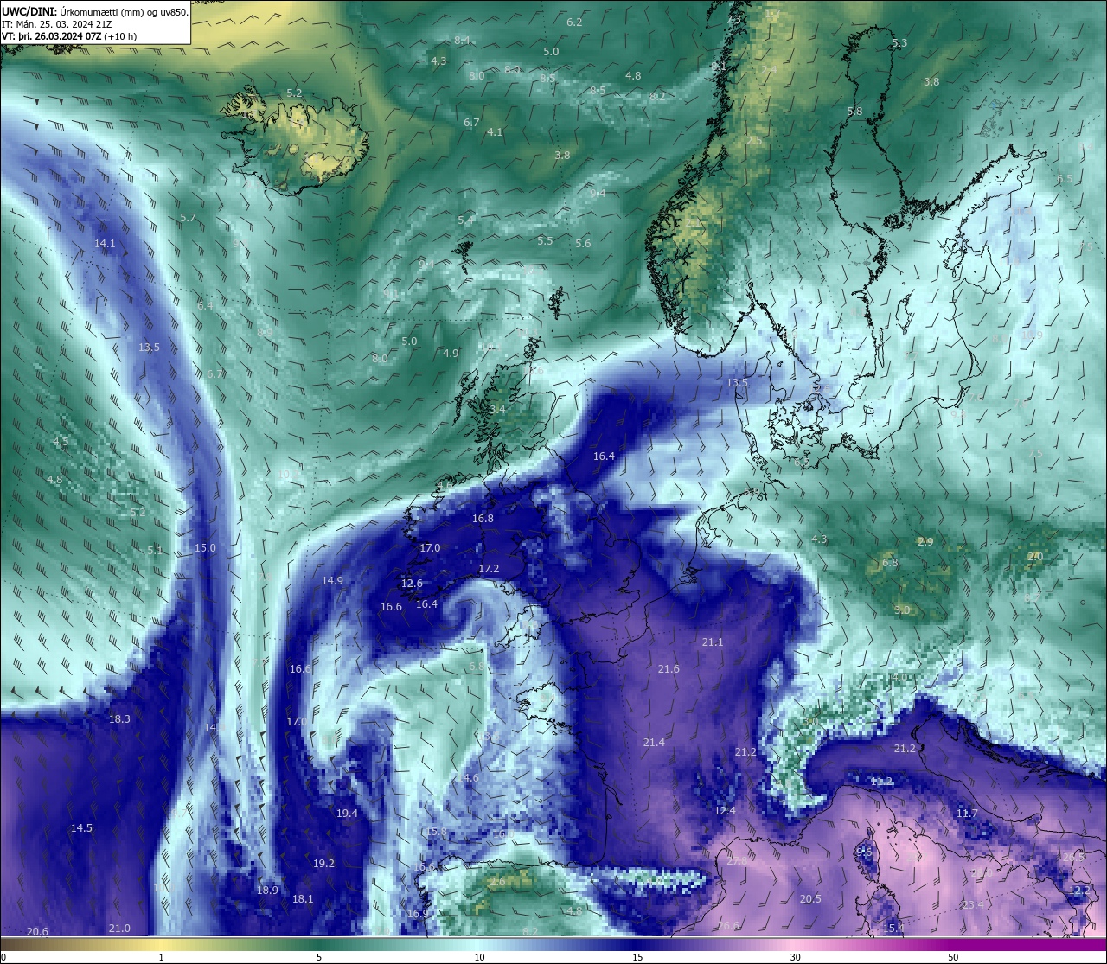Viewport: 1107px width, 964px height.
Task: Pick the 14.9 value label on the map
Action: point(332,581)
